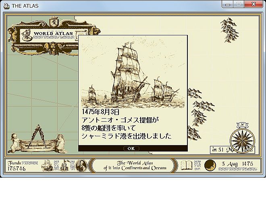
Task: Close the THE ATLAS window
Action: [x=254, y=4]
